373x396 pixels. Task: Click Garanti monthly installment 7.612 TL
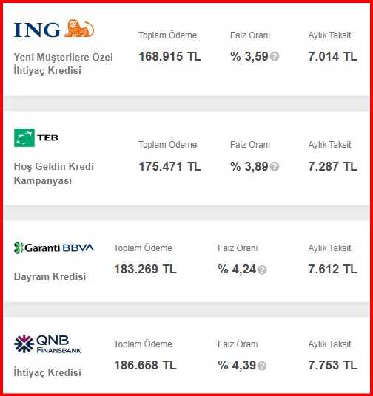pos(332,269)
